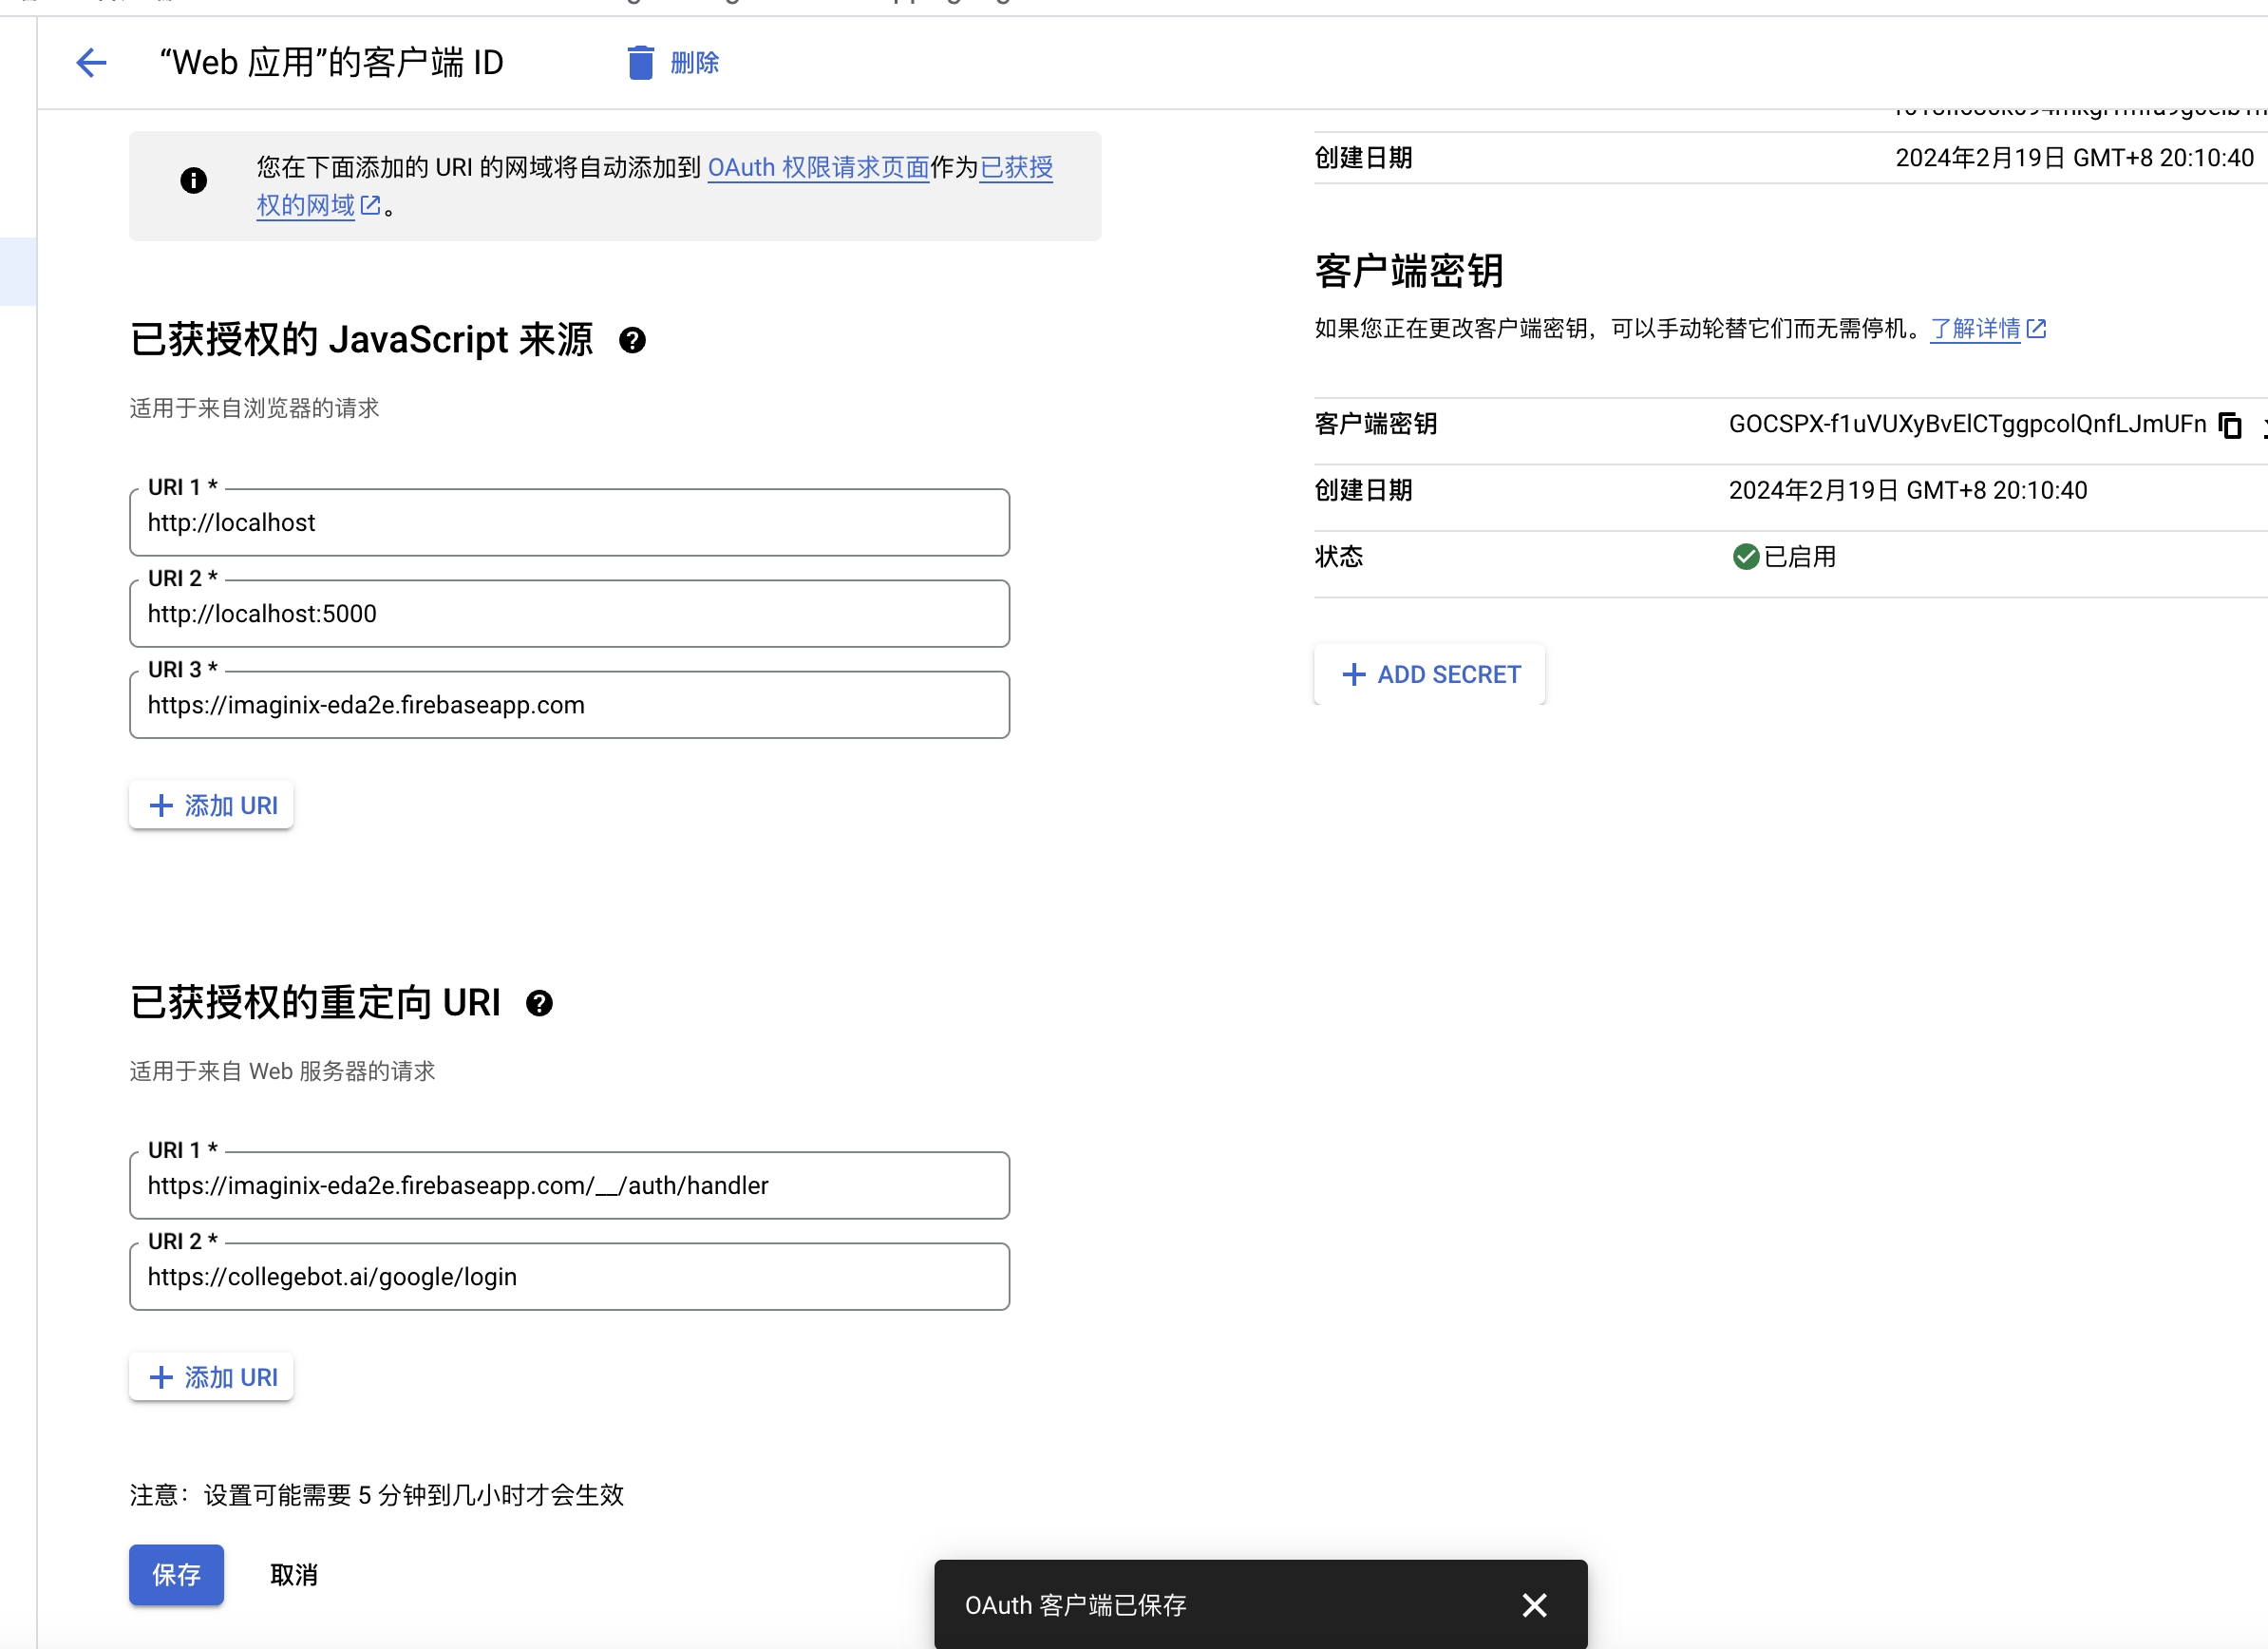This screenshot has width=2268, height=1649.
Task: Select the http://localhost URI field
Action: pyautogui.click(x=569, y=522)
